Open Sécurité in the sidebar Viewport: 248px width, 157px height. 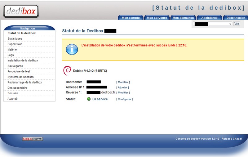[x=13, y=93]
